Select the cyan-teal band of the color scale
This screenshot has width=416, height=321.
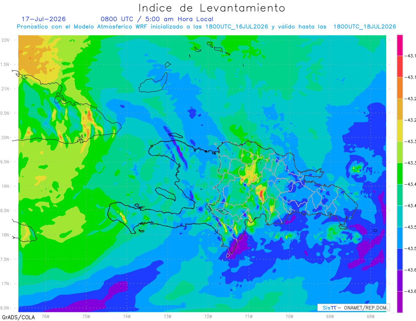pos(400,216)
